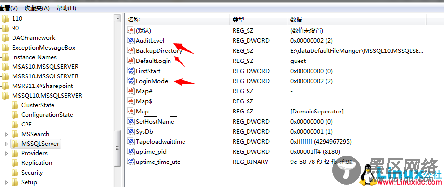Click the Replication folder icon
This screenshot has height=187, width=444.
[x=15, y=162]
